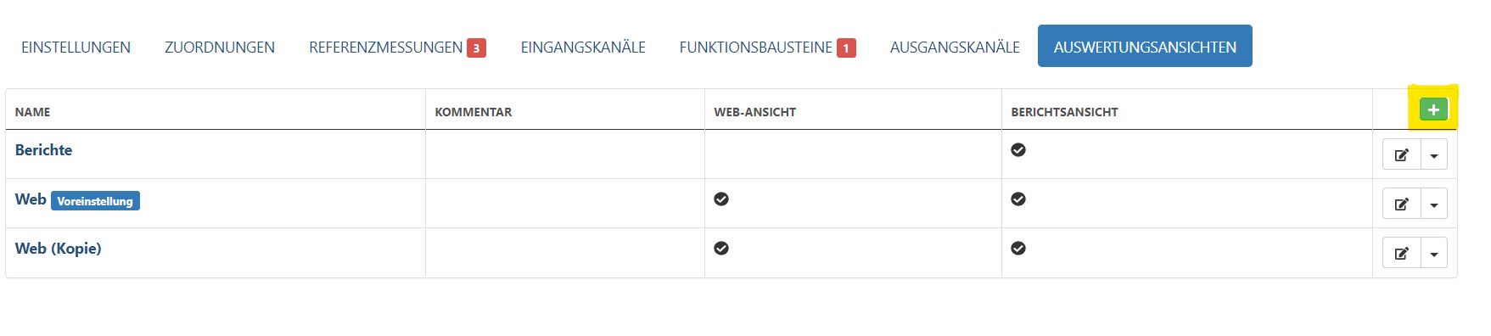Click Berichte's Berichtsansicht check mark
Image resolution: width=1491 pixels, height=336 pixels.
[1018, 149]
